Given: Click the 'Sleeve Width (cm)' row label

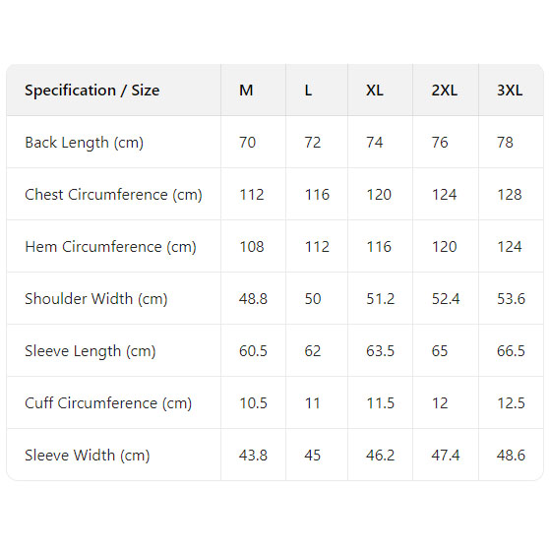Looking at the screenshot, I should tap(88, 456).
